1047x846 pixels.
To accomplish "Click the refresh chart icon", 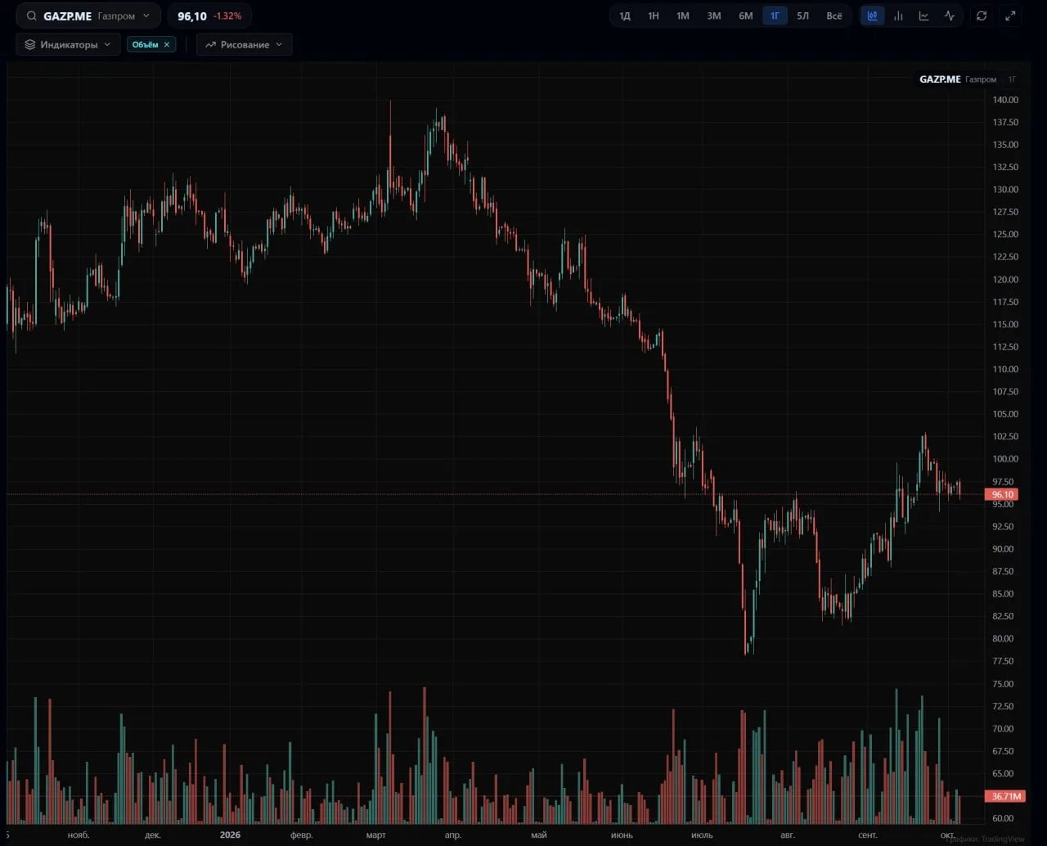I will coord(982,16).
